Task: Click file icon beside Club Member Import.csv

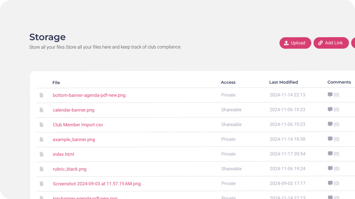Action: pos(42,124)
